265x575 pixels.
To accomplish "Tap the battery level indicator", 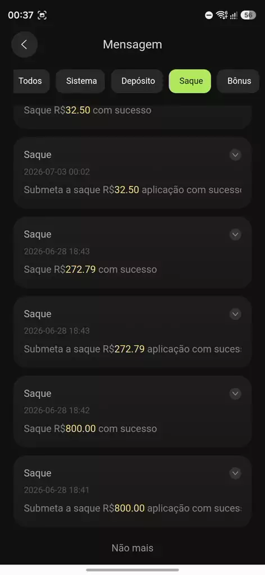I will coord(248,15).
